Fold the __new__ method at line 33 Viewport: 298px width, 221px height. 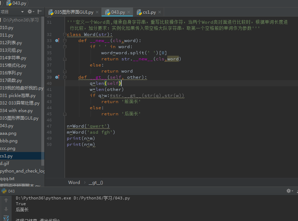(65, 41)
